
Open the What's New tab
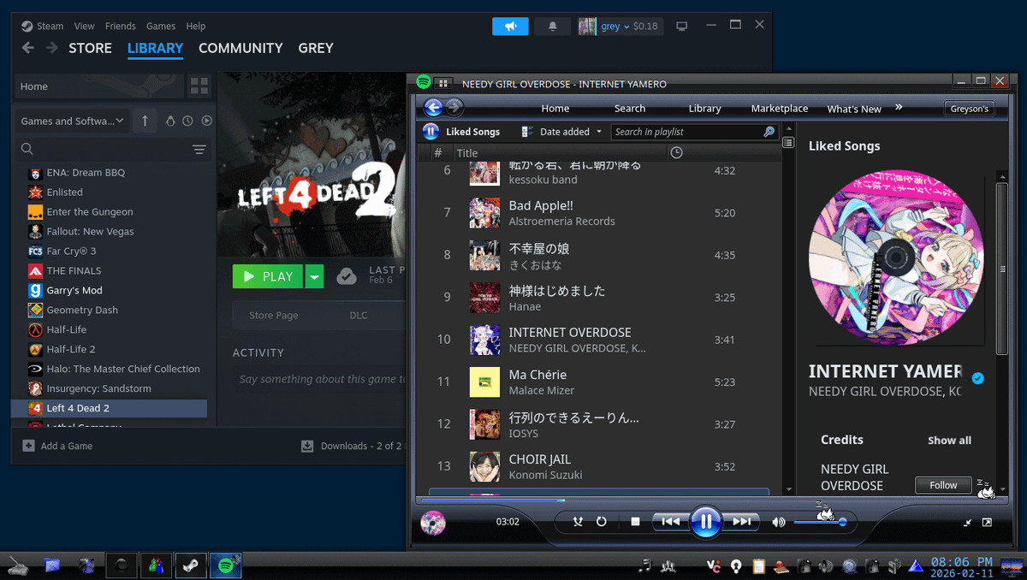coord(854,109)
